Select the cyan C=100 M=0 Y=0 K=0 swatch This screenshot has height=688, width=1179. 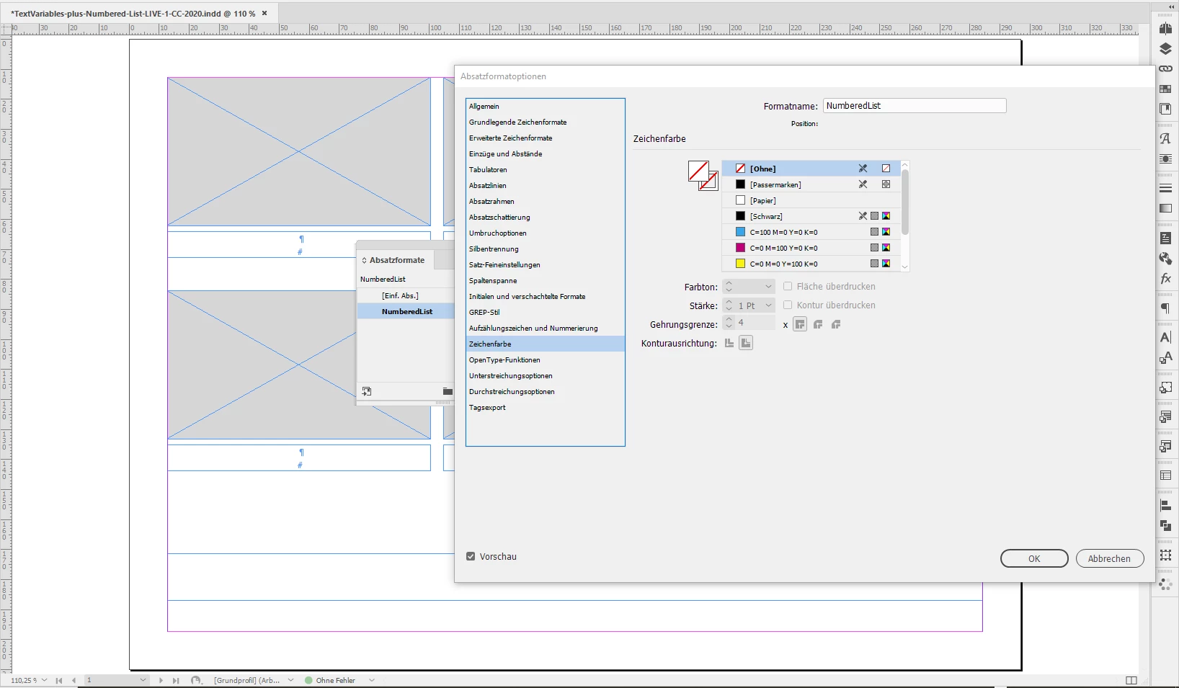click(811, 232)
